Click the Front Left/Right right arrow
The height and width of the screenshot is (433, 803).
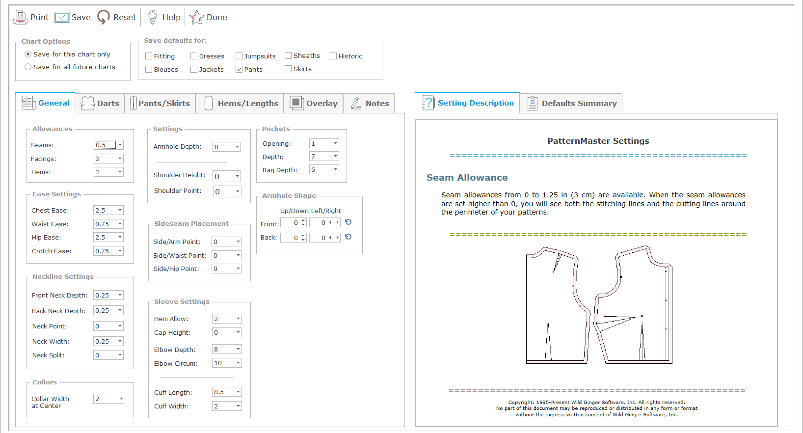337,222
